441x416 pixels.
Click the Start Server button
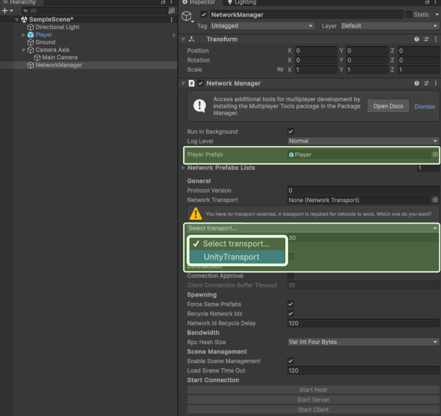313,400
